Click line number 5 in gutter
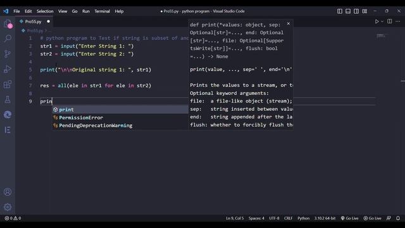The width and height of the screenshot is (405, 228). [30, 70]
